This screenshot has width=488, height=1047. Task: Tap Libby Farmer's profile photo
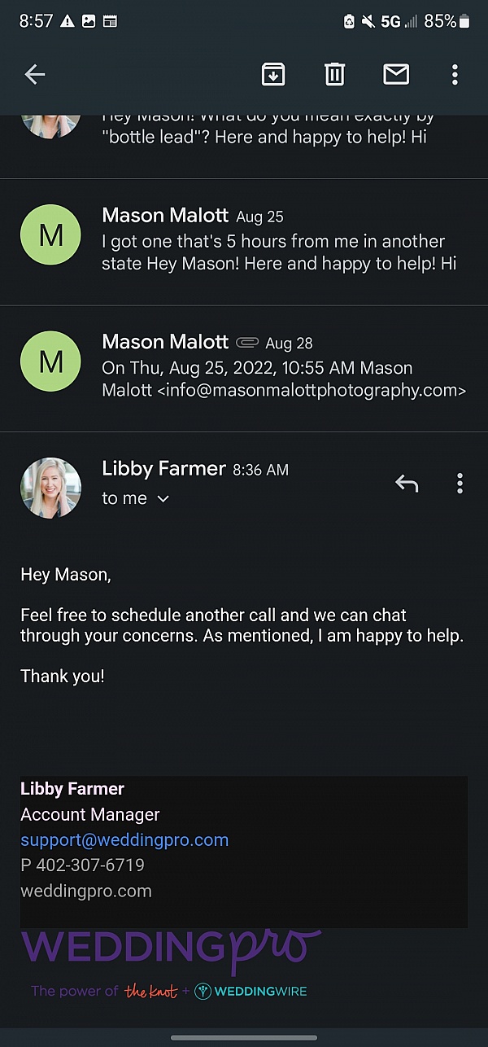[x=50, y=488]
